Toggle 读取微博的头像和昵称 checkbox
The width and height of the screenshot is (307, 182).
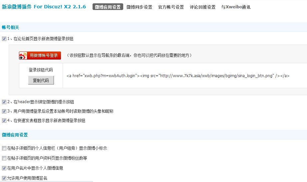pos(4,111)
